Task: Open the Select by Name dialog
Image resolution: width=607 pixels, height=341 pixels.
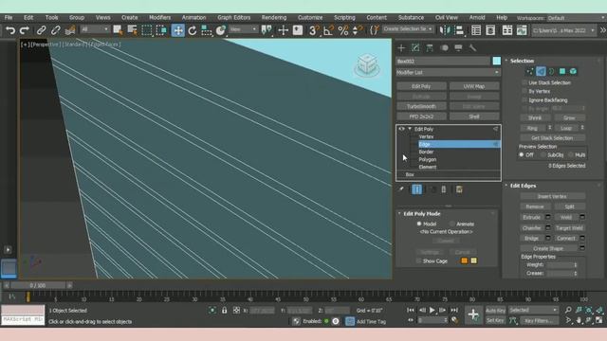Action: (x=133, y=30)
